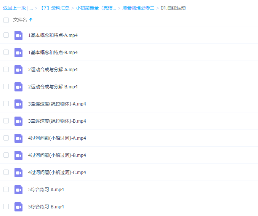Click video icon of 3牵连速度(绳拉物体)-B.mp4
Viewport: 258px width, 216px height.
point(19,121)
